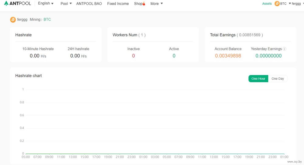Click the Bitcoin icon in the top-right header
The height and width of the screenshot is (165, 304).
[277, 3]
